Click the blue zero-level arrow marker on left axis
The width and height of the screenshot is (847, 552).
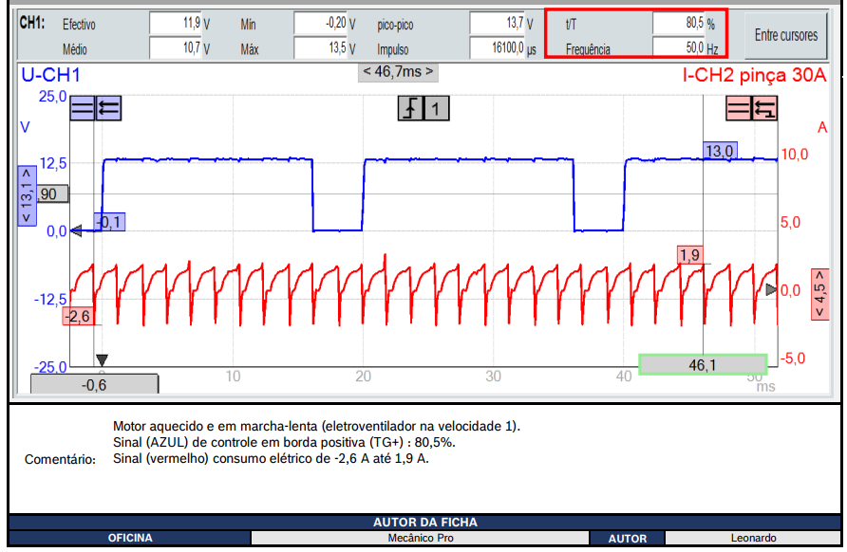(78, 230)
